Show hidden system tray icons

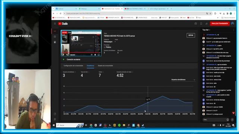pos(218,125)
